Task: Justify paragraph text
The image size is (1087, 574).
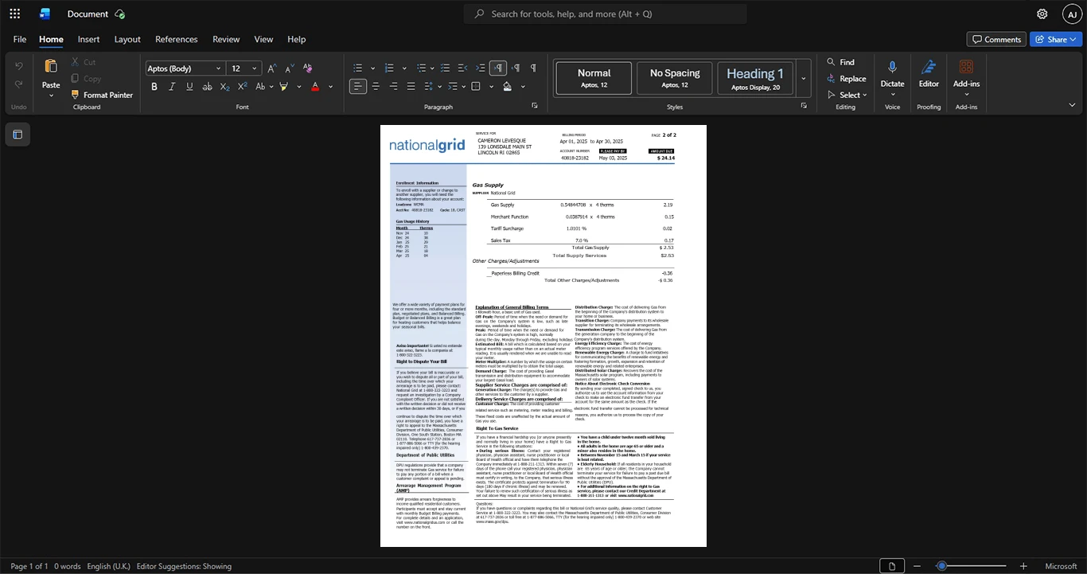Action: [411, 87]
